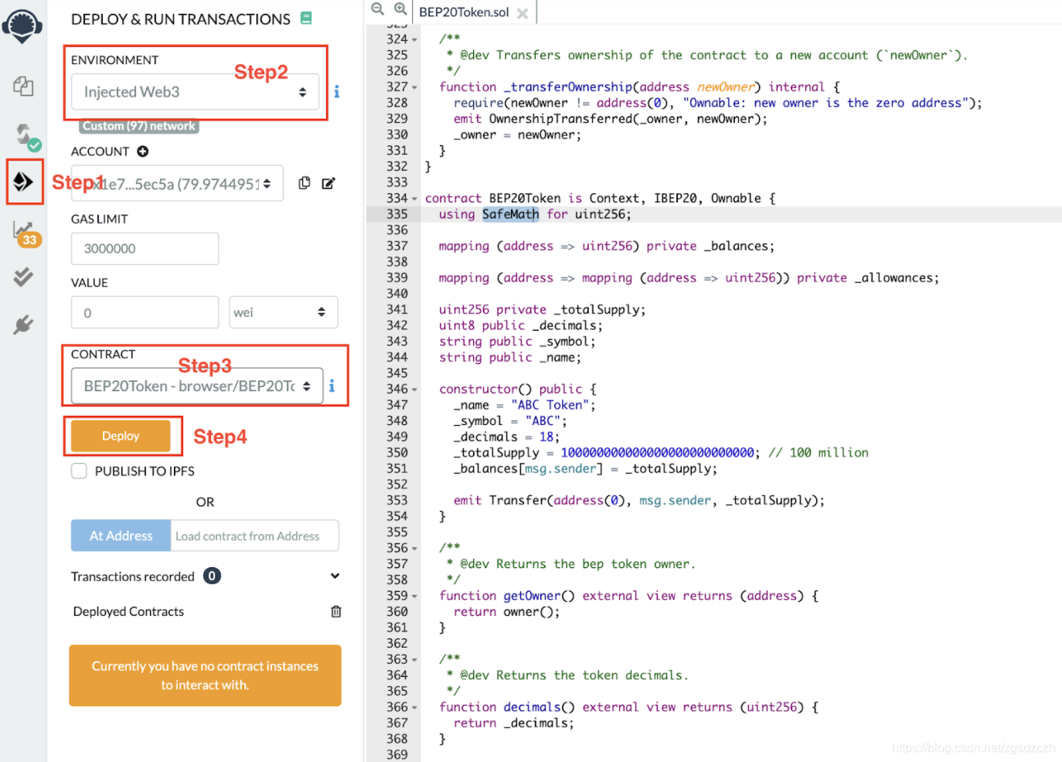Click the emit Transfer line 353

pos(638,501)
